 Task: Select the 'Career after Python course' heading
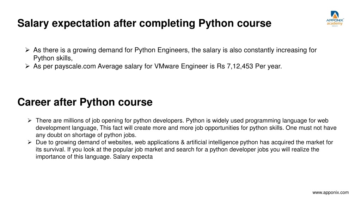[x=85, y=102]
